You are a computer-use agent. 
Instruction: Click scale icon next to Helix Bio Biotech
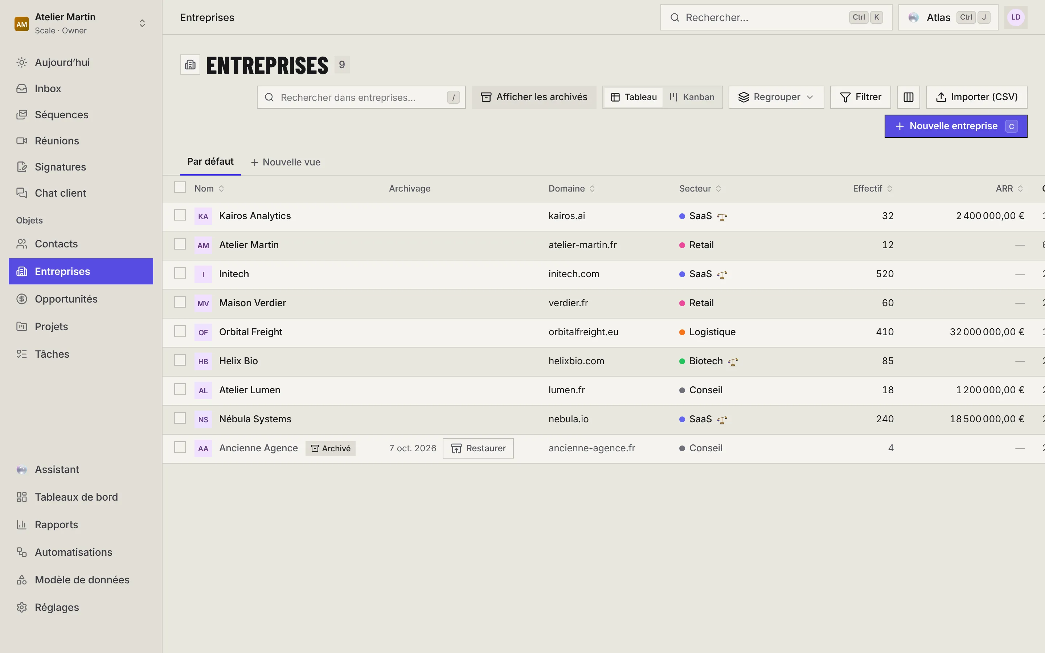click(x=733, y=361)
